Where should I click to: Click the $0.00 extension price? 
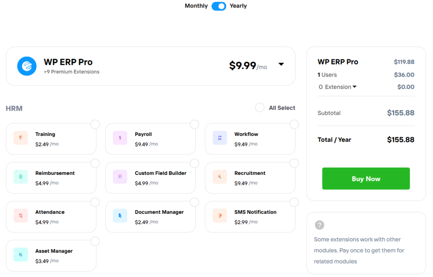[406, 87]
